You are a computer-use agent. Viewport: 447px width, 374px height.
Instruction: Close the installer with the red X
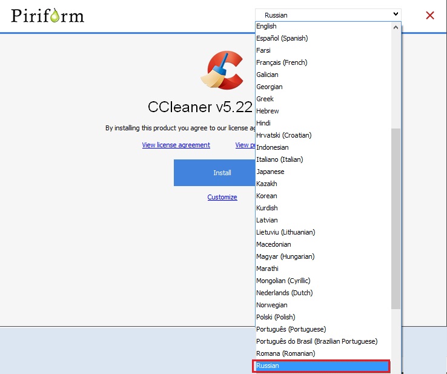click(430, 15)
